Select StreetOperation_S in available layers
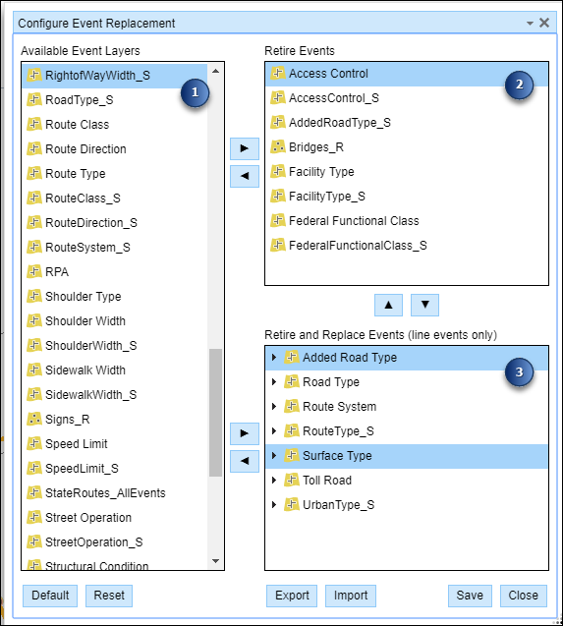This screenshot has height=626, width=563. pyautogui.click(x=115, y=541)
